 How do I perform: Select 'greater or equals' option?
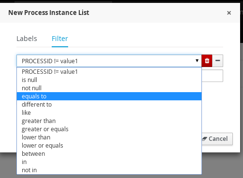(109, 129)
